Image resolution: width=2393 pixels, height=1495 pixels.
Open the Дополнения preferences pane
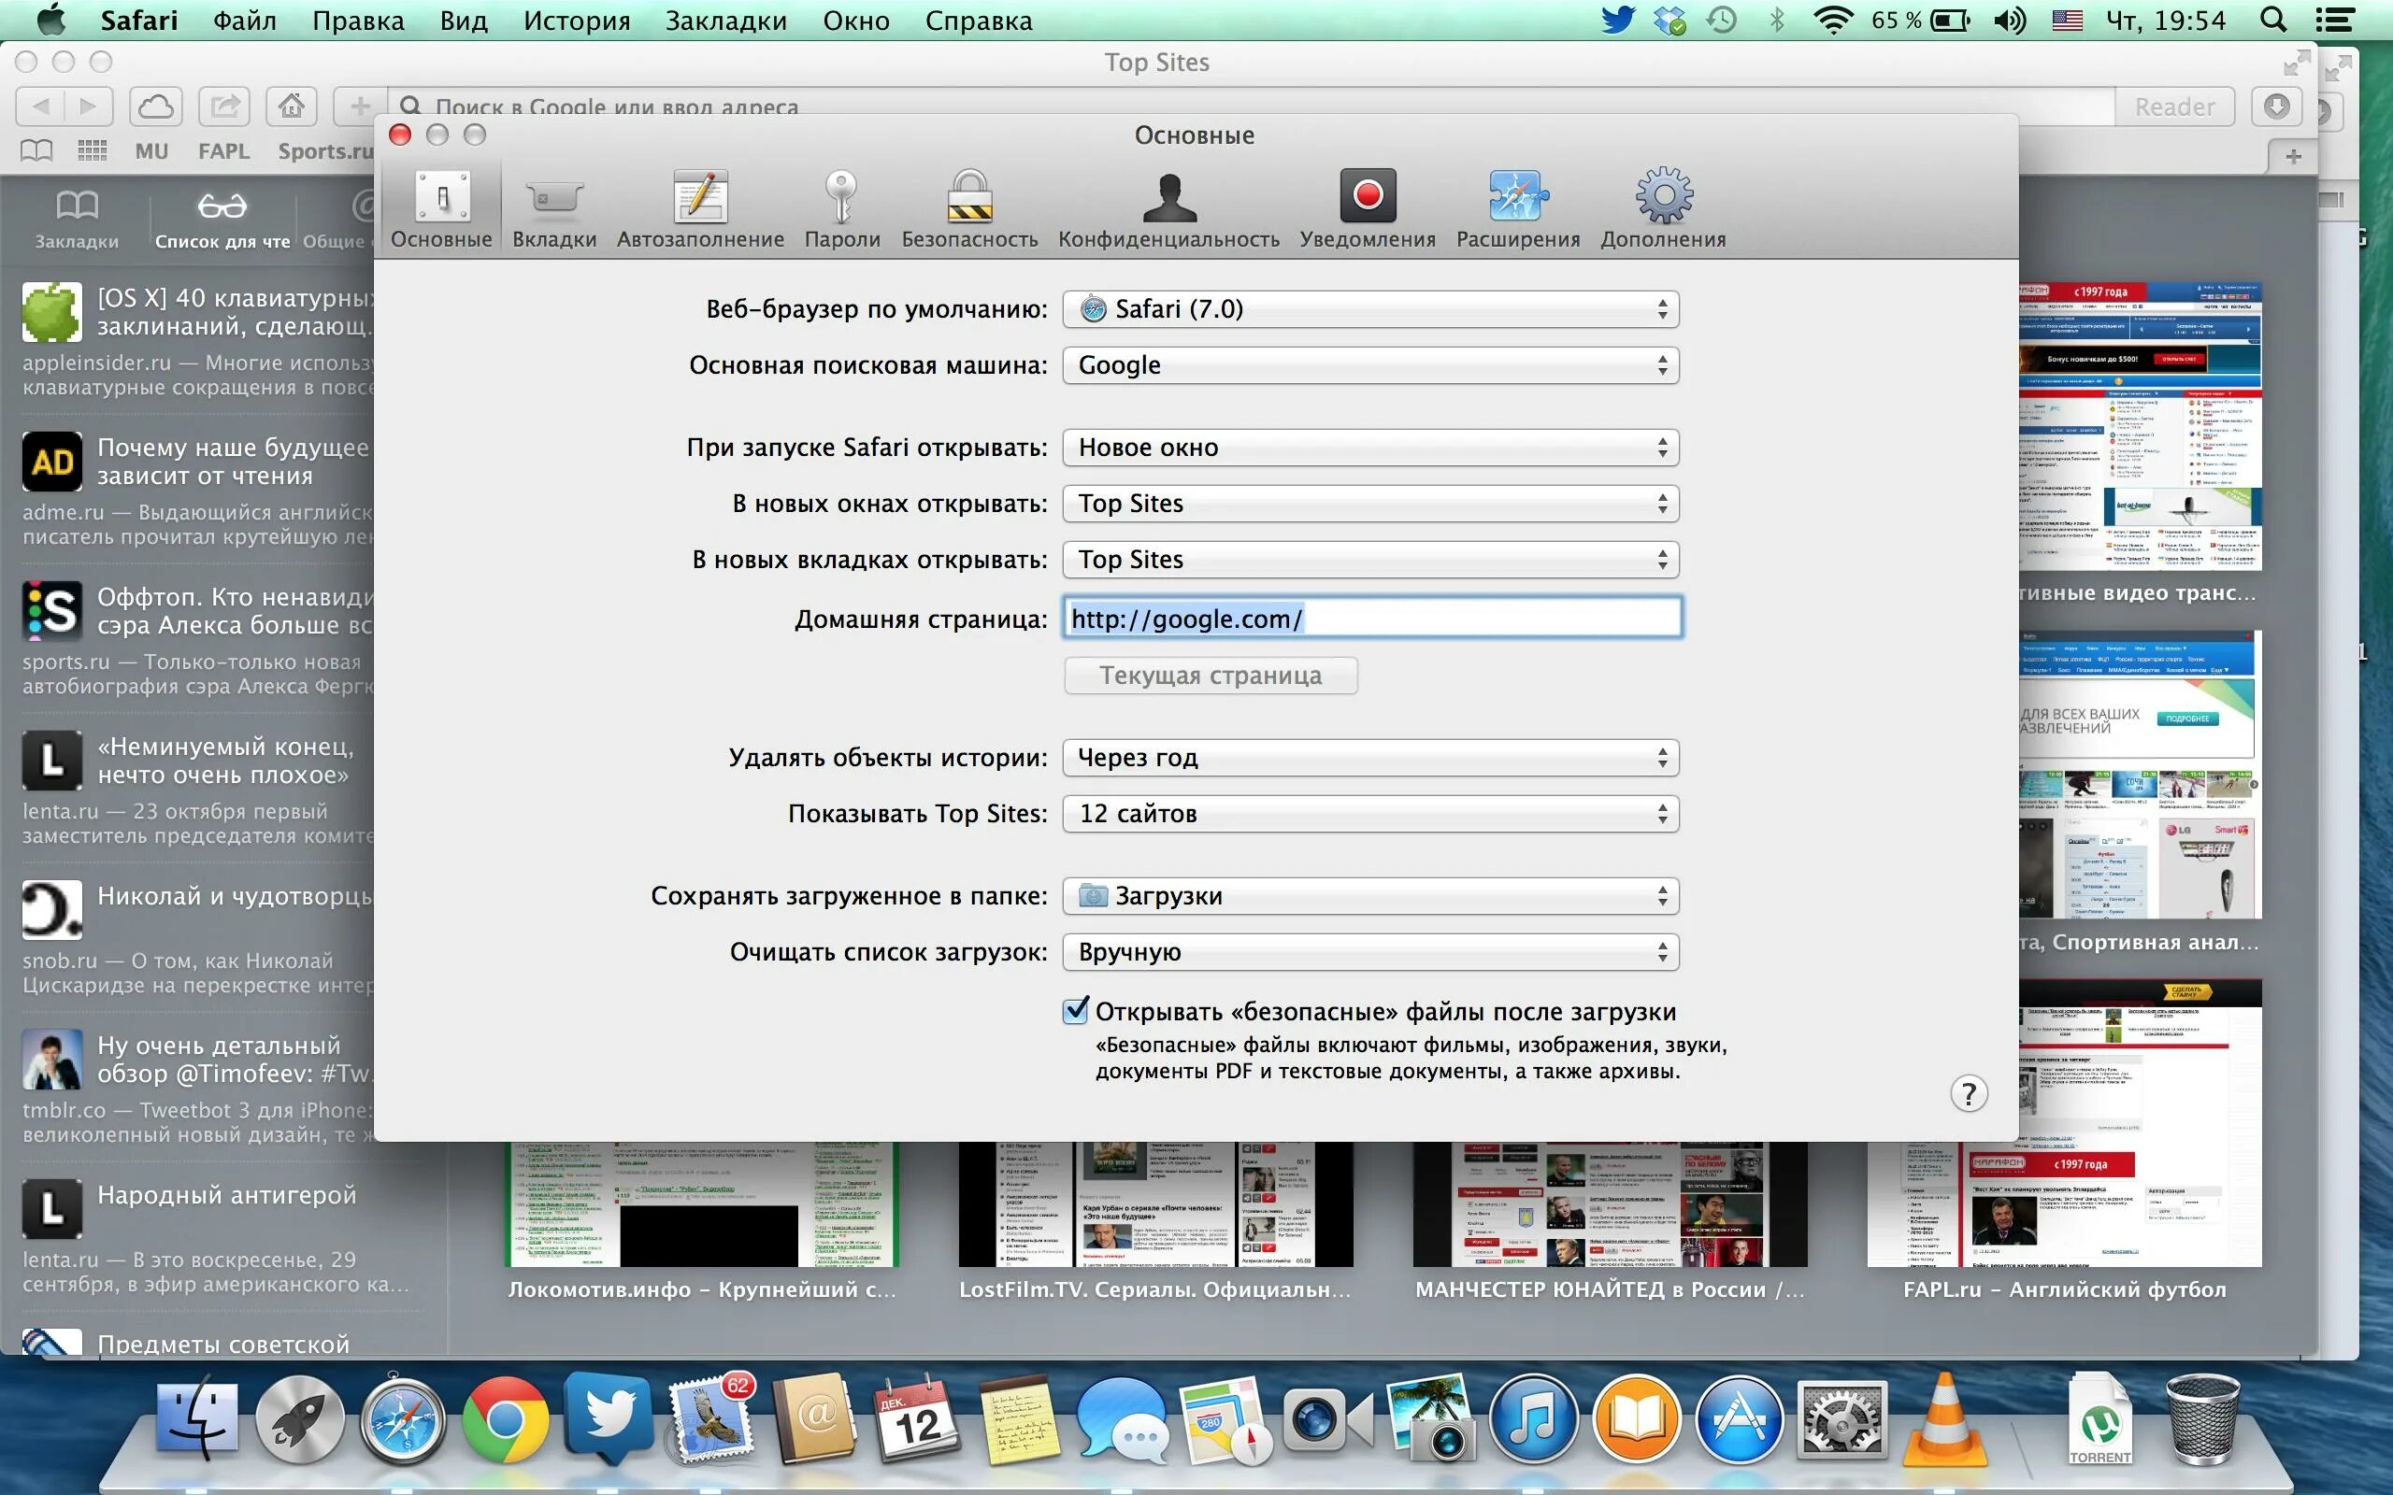click(1663, 209)
